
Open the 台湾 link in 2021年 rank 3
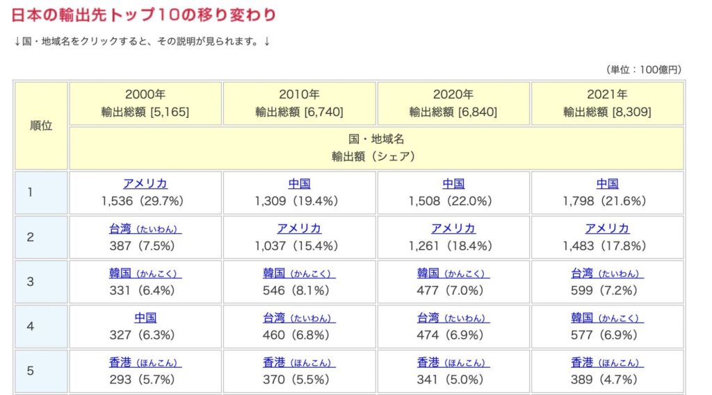[x=607, y=273]
